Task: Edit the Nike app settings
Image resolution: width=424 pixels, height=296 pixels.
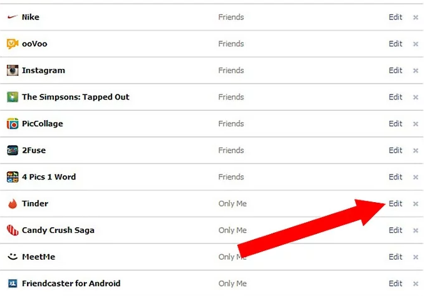Action: point(395,18)
